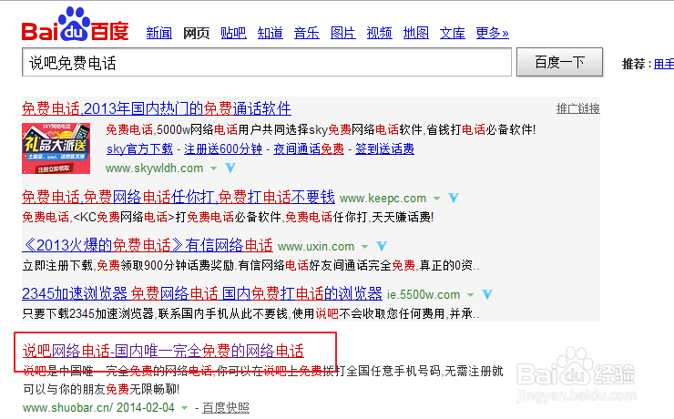The height and width of the screenshot is (419, 674).
Task: Open the sky官方下载 sublink
Action: (x=139, y=149)
